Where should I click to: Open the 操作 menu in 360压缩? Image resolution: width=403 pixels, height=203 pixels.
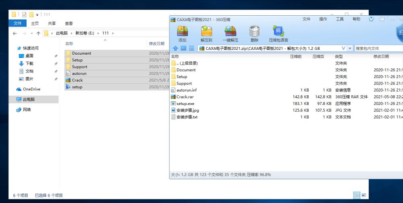point(323,19)
